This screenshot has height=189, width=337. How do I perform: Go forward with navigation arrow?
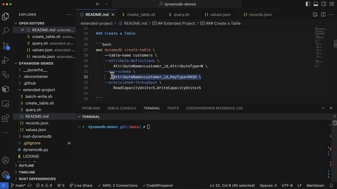106,4
